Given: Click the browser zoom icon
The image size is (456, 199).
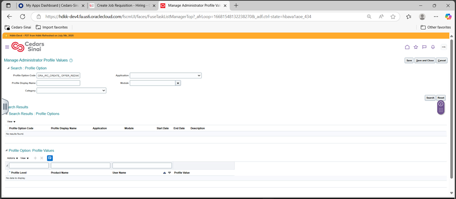Looking at the screenshot, I should pyautogui.click(x=369, y=17).
